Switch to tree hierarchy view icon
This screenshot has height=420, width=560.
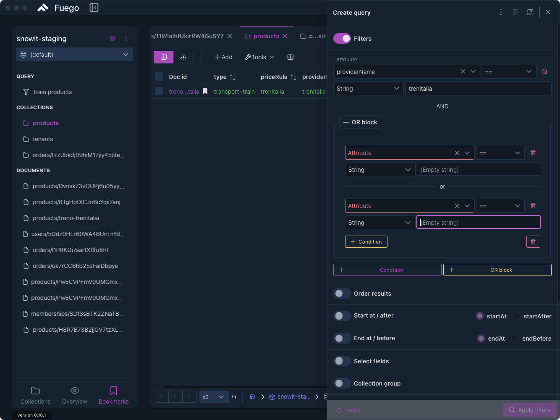pos(183,57)
